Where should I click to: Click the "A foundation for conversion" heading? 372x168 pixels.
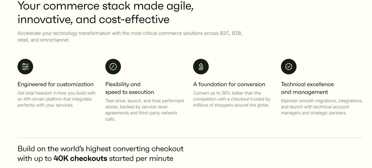click(229, 84)
